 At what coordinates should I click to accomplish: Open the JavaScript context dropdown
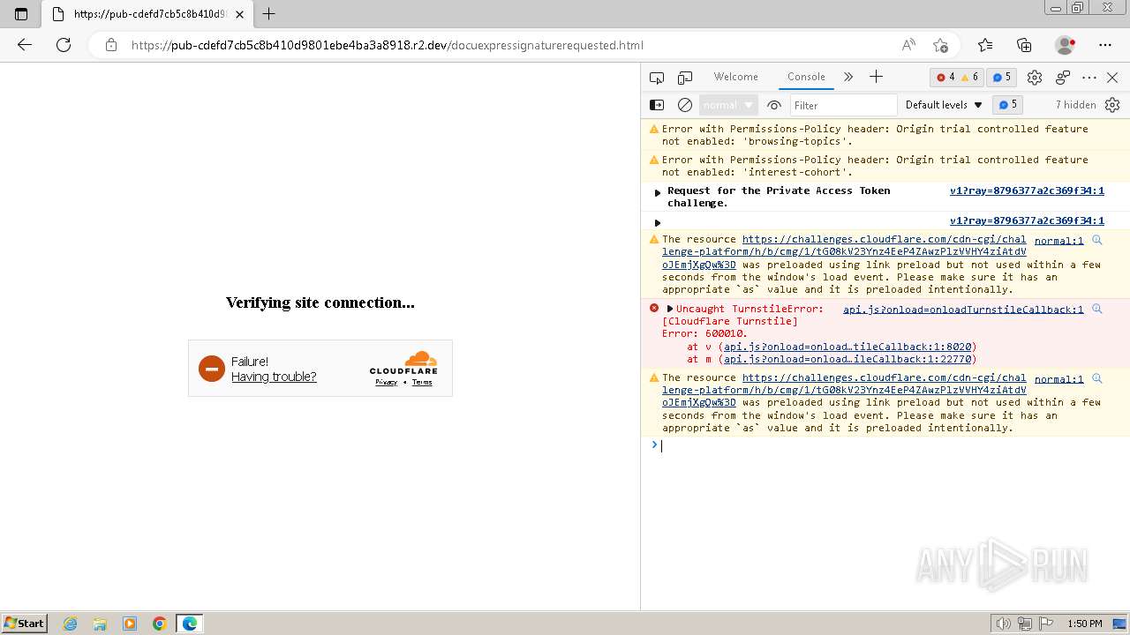pyautogui.click(x=728, y=105)
